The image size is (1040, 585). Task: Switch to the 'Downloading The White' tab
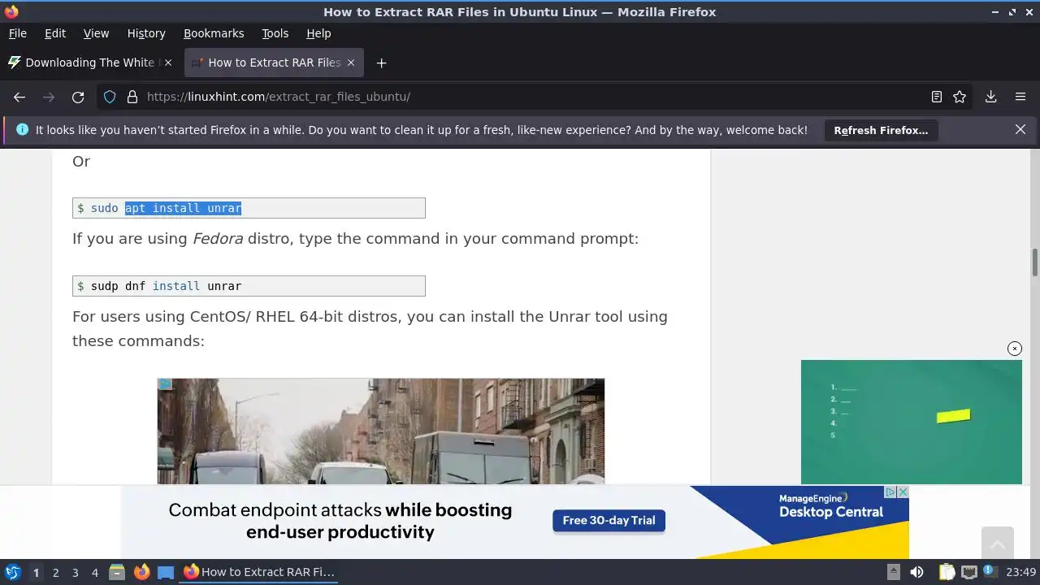click(89, 63)
